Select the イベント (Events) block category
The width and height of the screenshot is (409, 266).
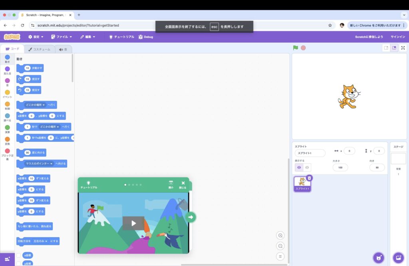(7, 94)
